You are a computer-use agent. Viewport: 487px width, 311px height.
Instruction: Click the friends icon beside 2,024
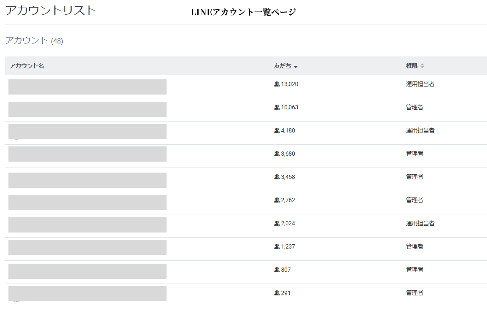277,224
